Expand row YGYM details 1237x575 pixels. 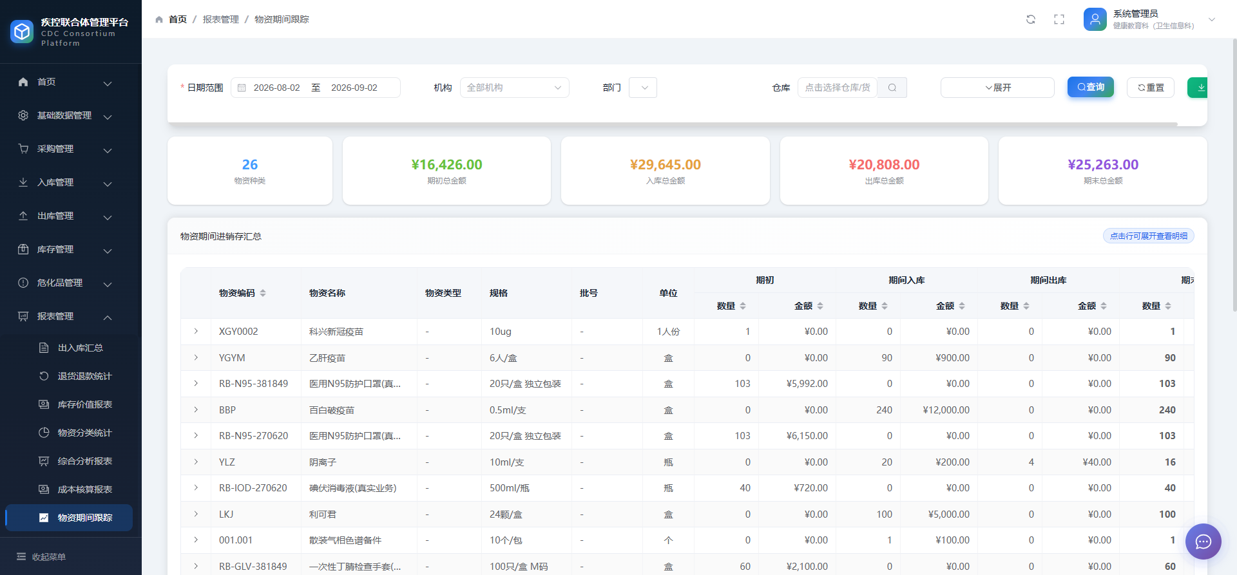(x=196, y=357)
